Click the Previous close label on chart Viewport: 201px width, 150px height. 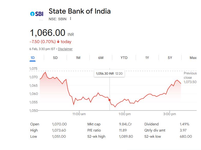tap(190, 75)
